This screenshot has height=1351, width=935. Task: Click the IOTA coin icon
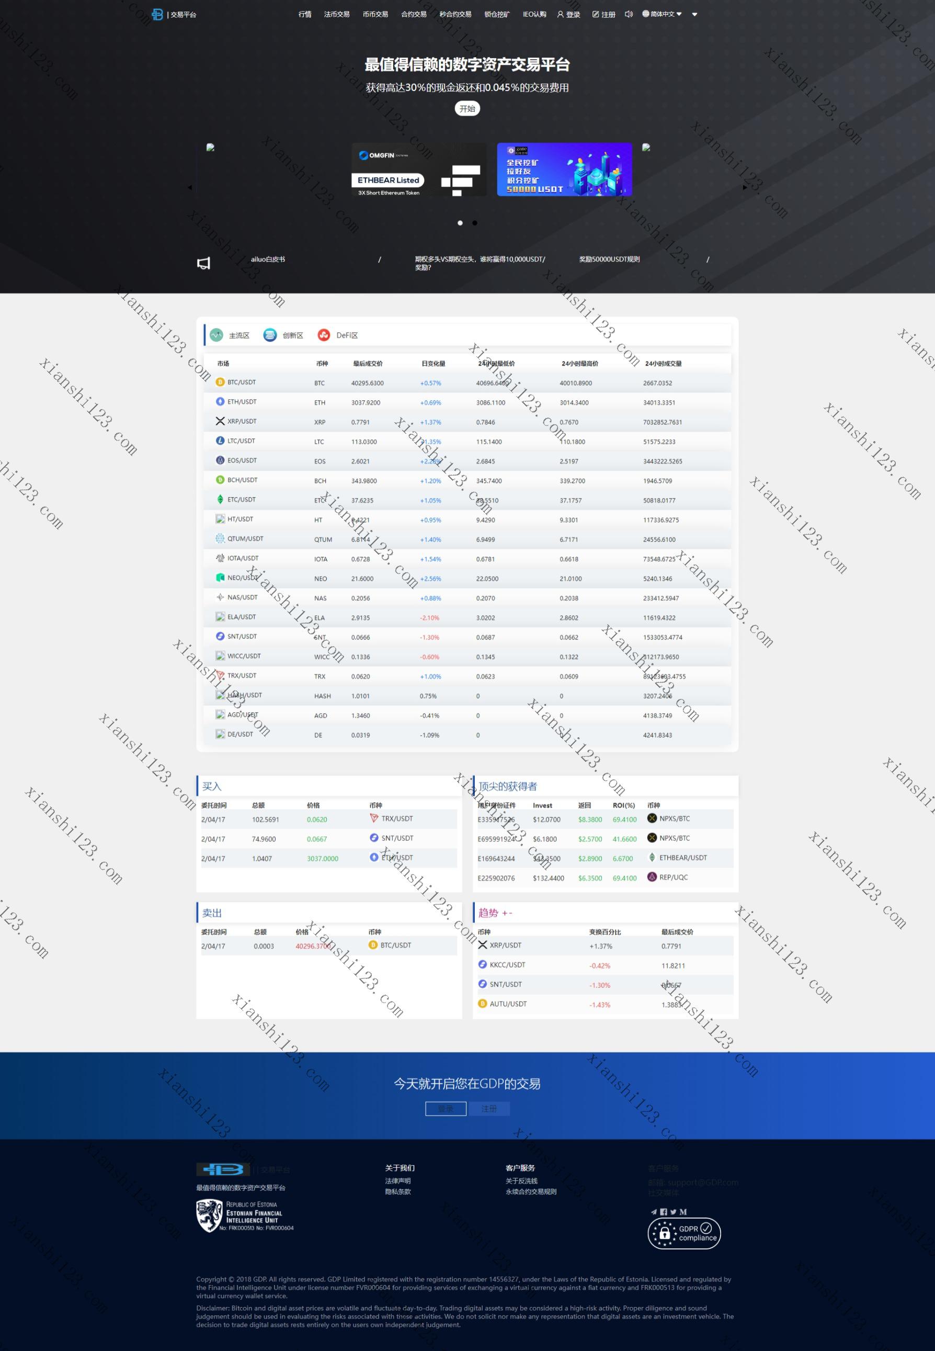[220, 558]
